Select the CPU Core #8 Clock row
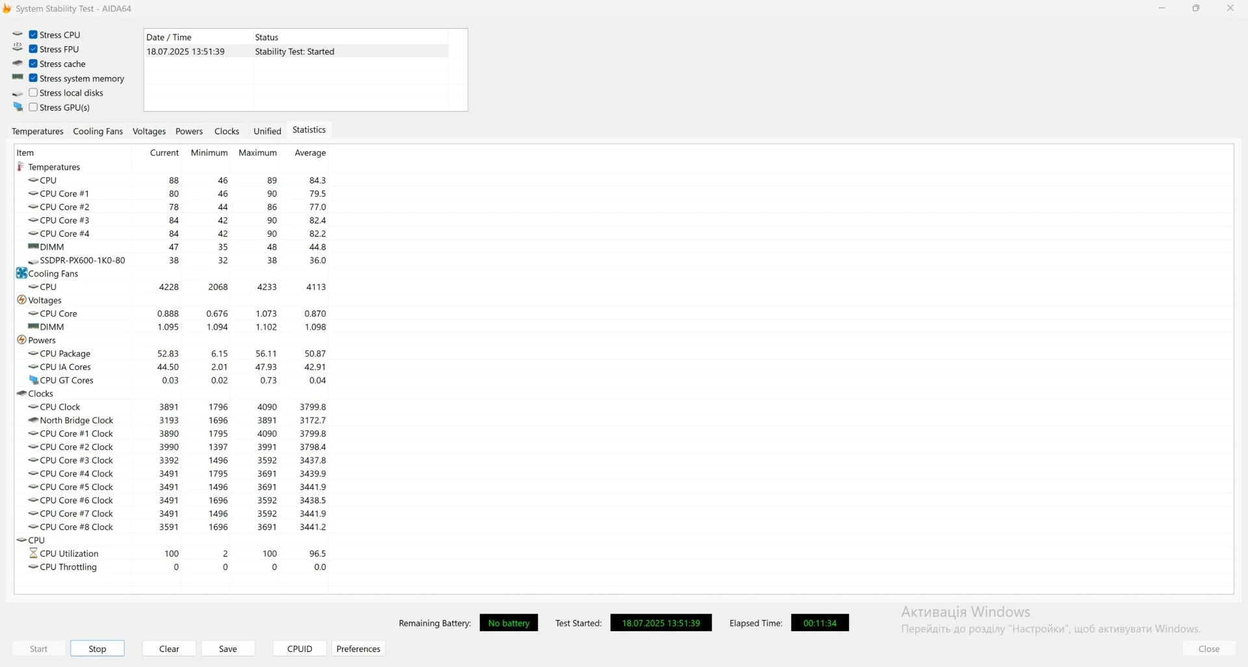Screen dimensions: 1248x667 172,527
